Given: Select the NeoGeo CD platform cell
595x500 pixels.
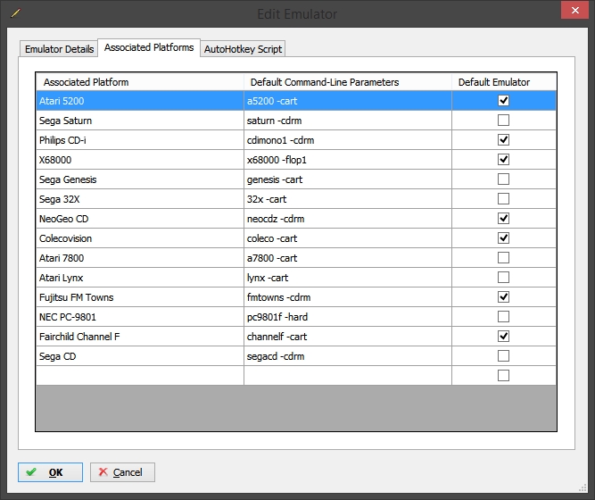Looking at the screenshot, I should (x=140, y=219).
